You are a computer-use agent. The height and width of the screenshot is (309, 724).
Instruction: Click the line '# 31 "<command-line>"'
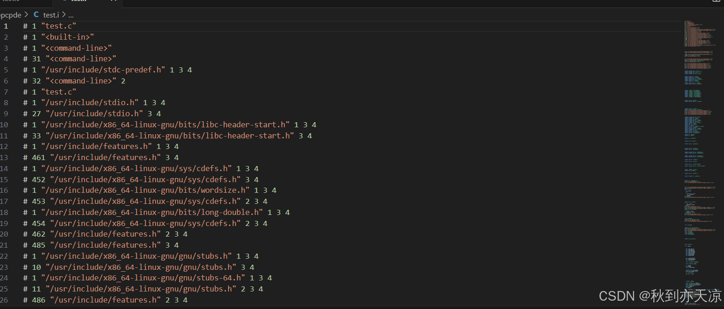[x=70, y=59]
